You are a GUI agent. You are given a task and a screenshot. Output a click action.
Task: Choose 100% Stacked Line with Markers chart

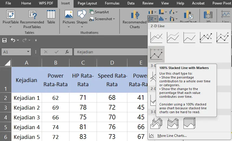(156, 54)
